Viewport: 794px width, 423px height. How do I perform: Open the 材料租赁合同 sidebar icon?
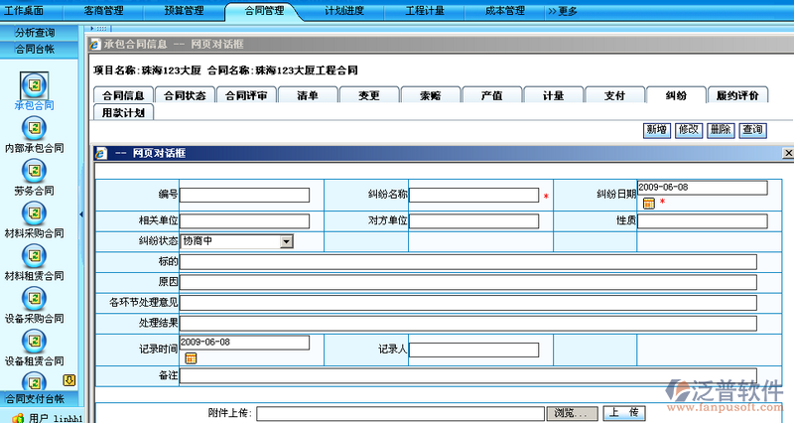(35, 256)
